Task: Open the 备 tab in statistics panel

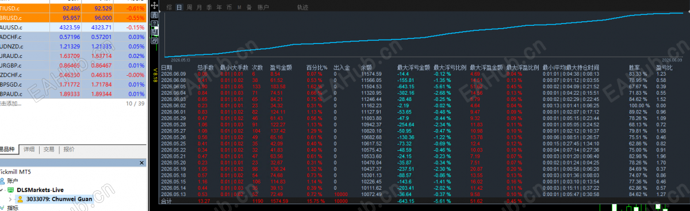Action: (248, 7)
